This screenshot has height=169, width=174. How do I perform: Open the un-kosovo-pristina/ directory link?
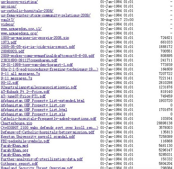click(19, 2)
